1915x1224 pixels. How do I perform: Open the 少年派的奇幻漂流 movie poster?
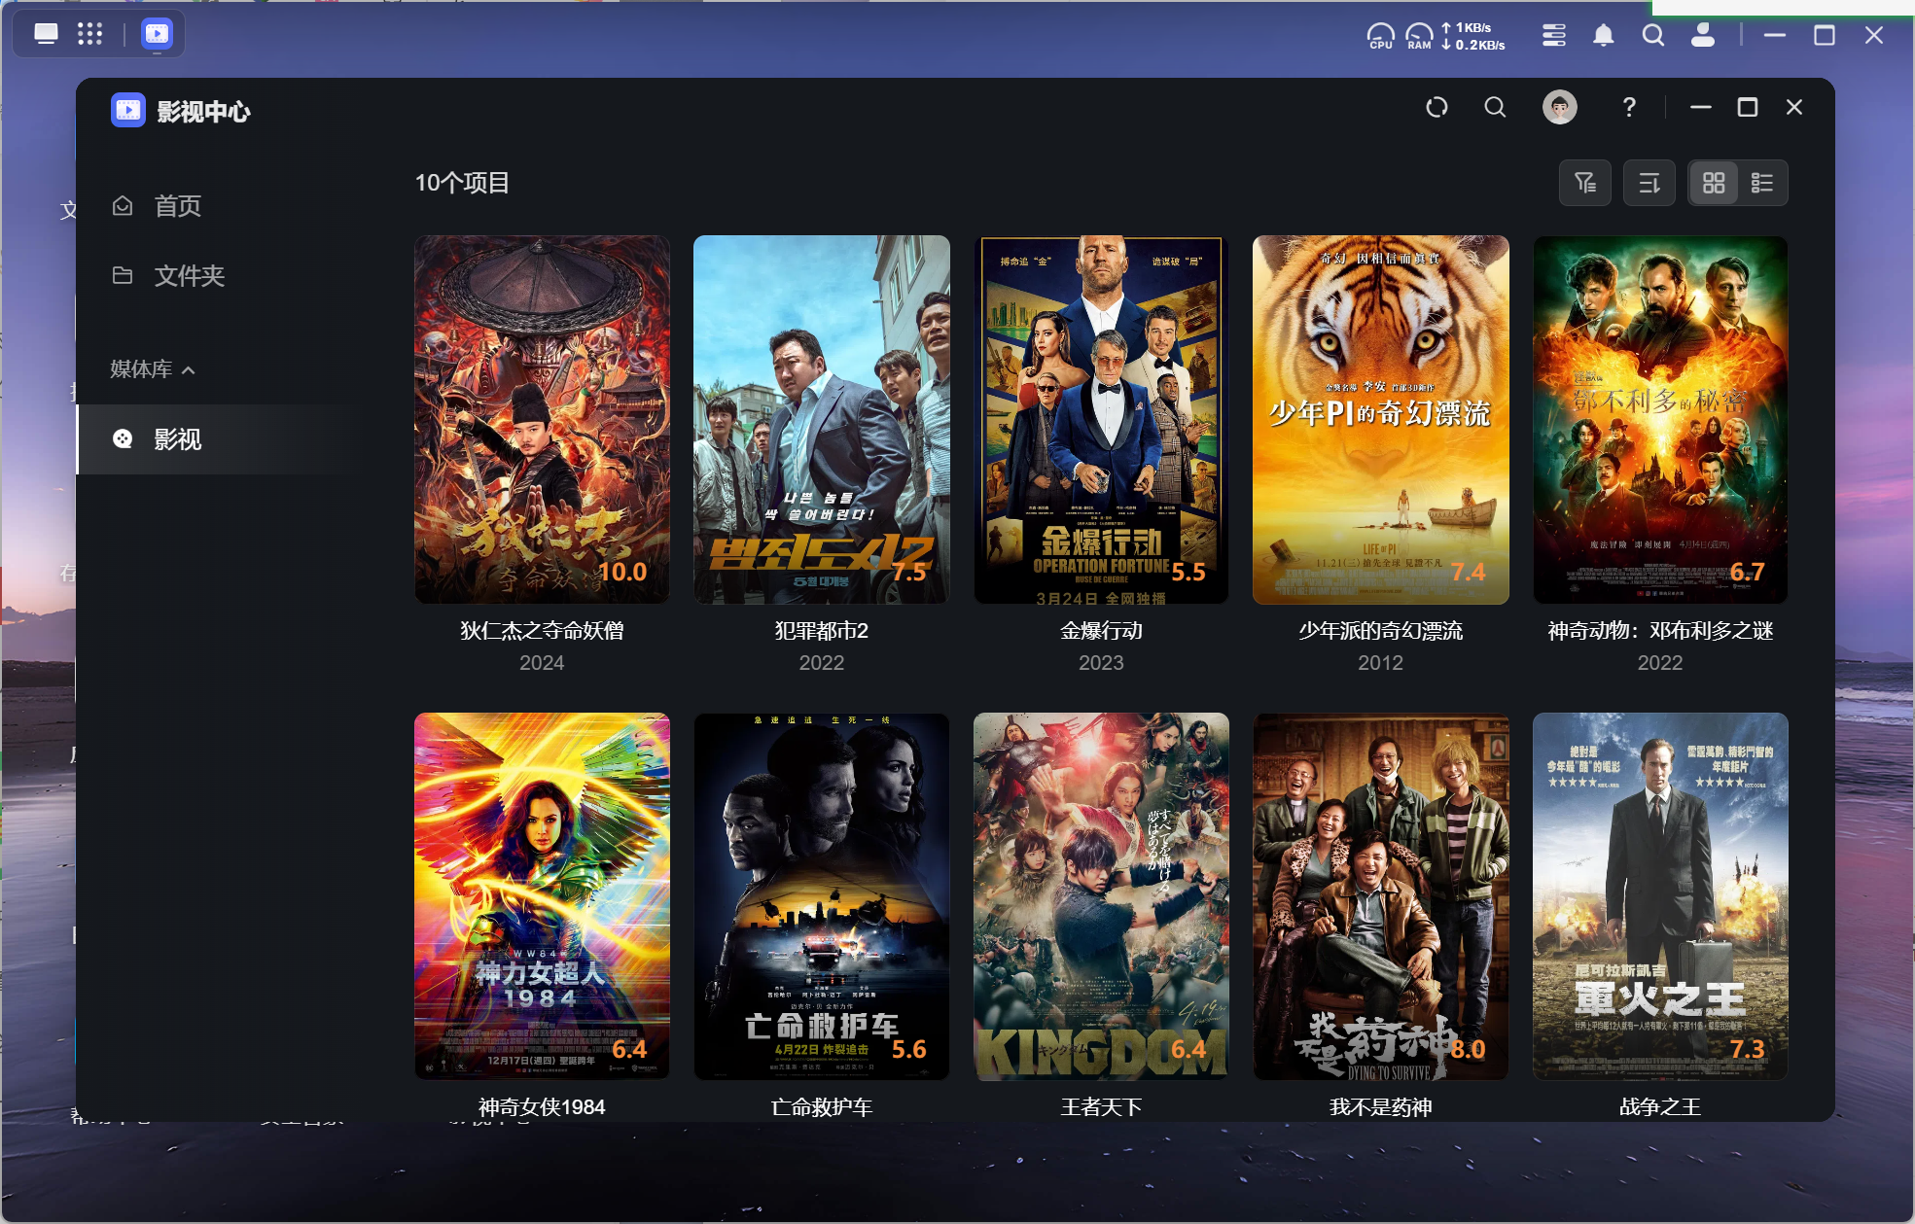pyautogui.click(x=1380, y=419)
